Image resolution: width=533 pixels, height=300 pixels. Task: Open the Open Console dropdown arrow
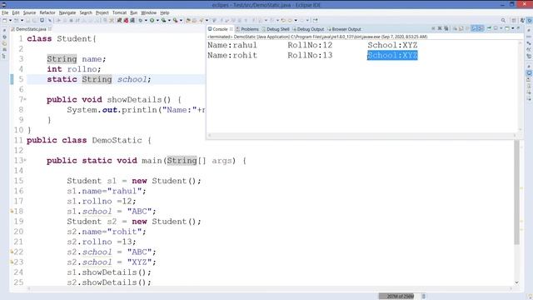513,28
